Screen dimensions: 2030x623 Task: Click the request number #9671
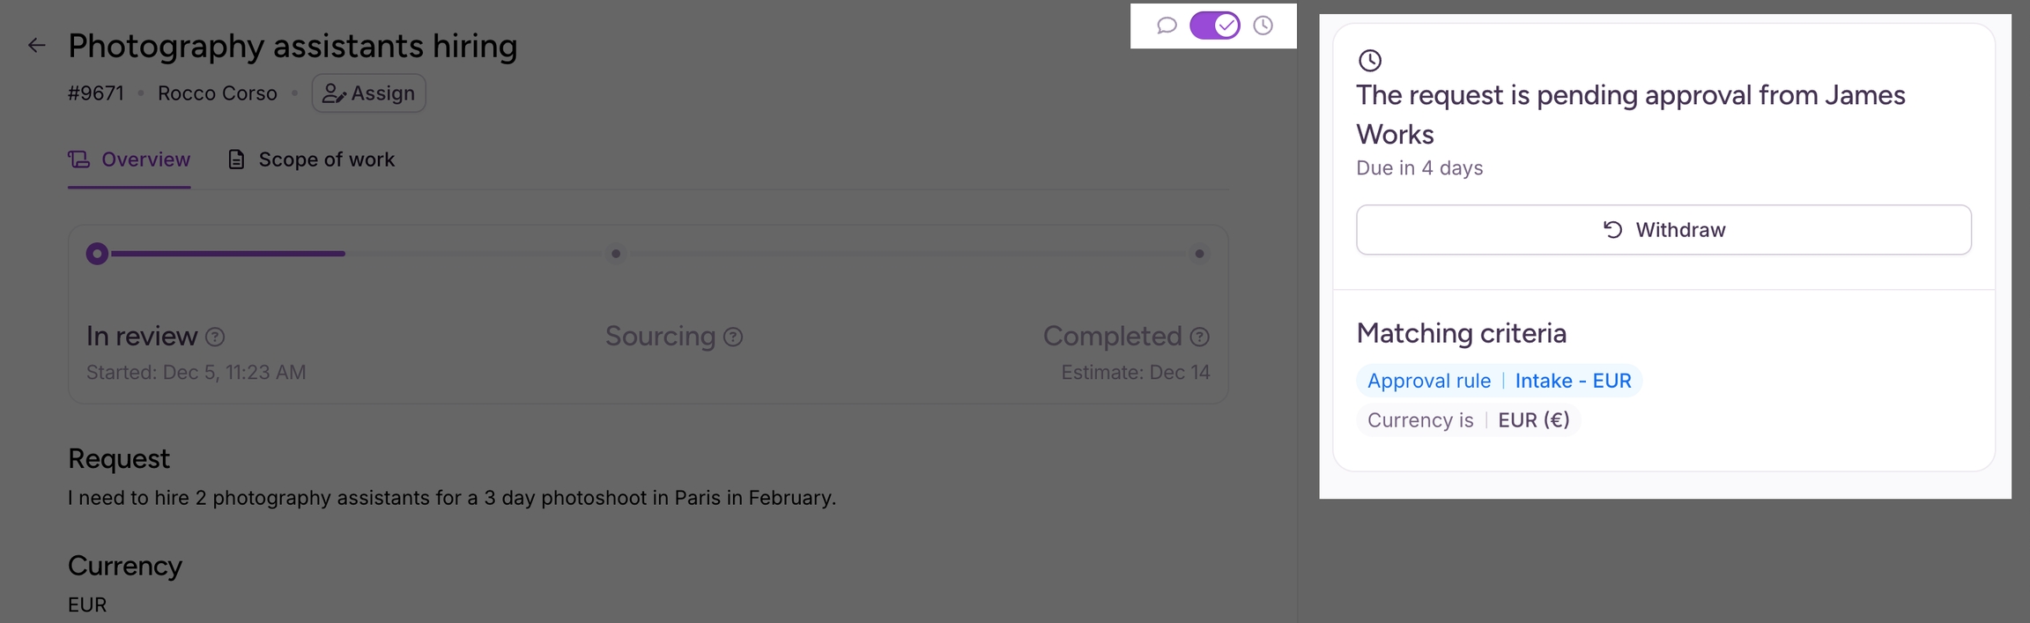pos(96,93)
